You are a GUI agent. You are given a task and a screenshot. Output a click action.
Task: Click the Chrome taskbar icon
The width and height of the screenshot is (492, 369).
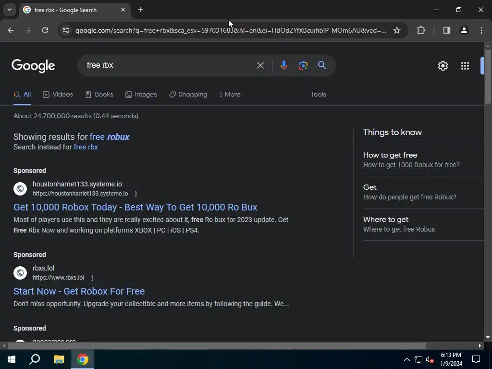(x=83, y=359)
